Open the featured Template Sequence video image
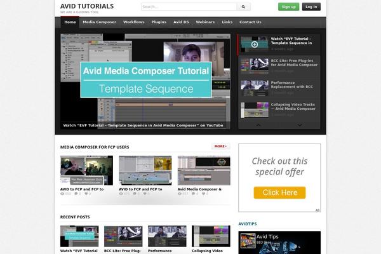The image size is (381, 254). pyautogui.click(x=145, y=81)
